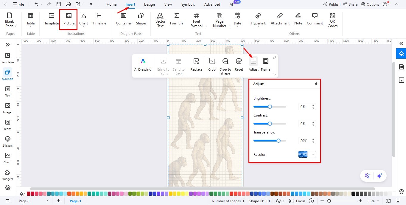Open the Icons sidebar panel
This screenshot has height=205, width=406.
point(8,125)
